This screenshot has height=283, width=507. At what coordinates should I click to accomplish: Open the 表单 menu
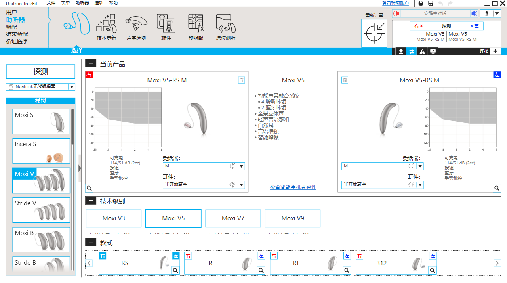pos(65,3)
